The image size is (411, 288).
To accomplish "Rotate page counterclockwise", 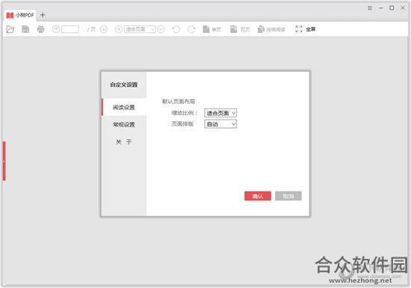I will pyautogui.click(x=176, y=29).
